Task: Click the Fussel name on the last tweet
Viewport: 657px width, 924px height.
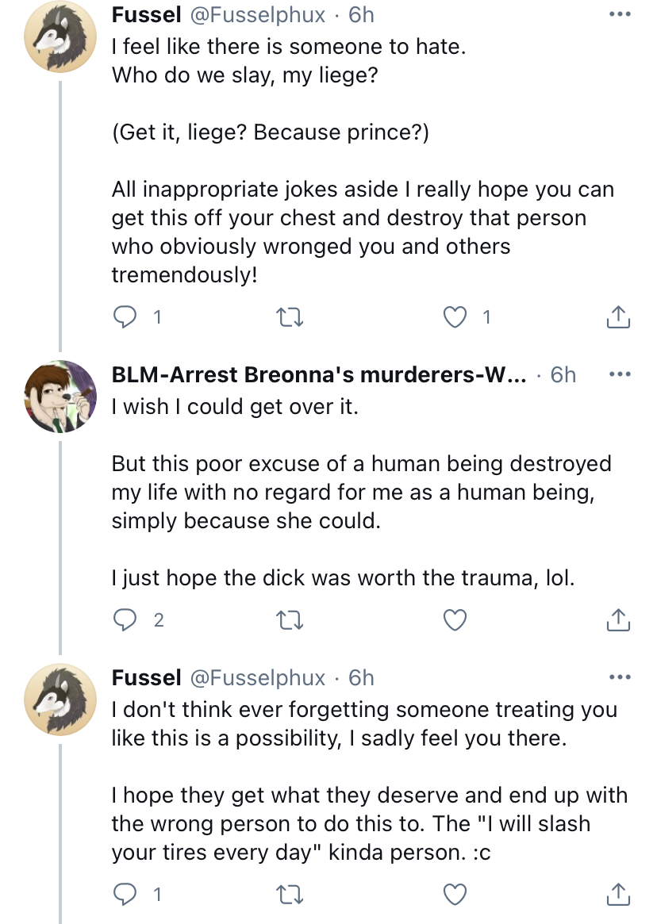Action: tap(146, 677)
